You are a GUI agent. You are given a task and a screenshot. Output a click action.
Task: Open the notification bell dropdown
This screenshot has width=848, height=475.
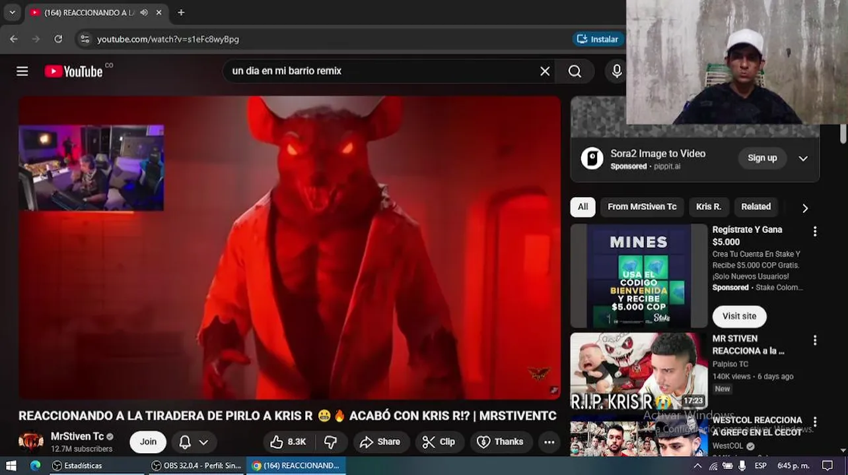pyautogui.click(x=194, y=442)
